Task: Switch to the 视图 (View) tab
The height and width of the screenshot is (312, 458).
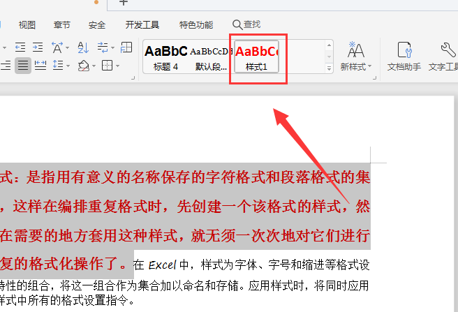Action: tap(27, 24)
